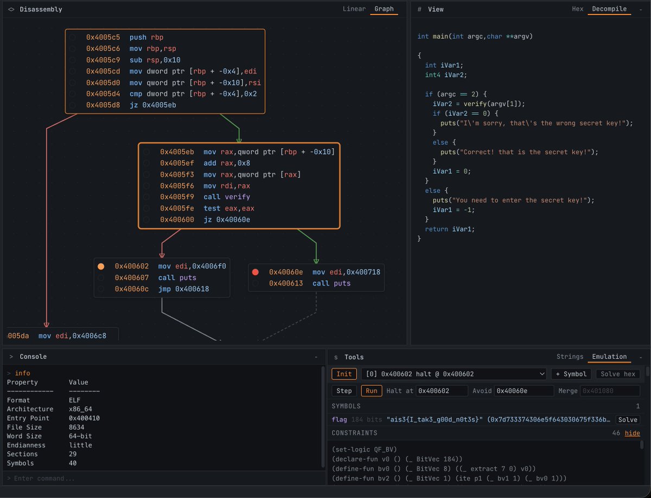
Task: Select the Graph tab
Action: pos(384,9)
